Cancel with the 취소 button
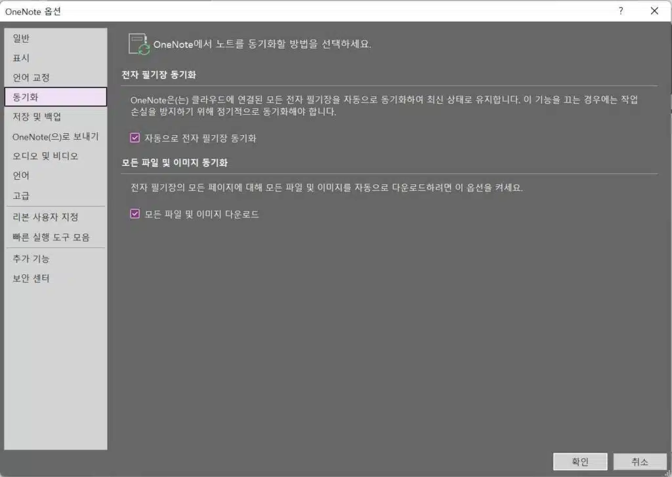The height and width of the screenshot is (477, 672). click(x=639, y=461)
